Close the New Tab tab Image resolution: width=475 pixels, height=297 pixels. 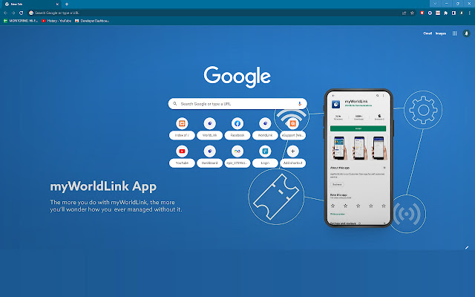click(x=57, y=4)
